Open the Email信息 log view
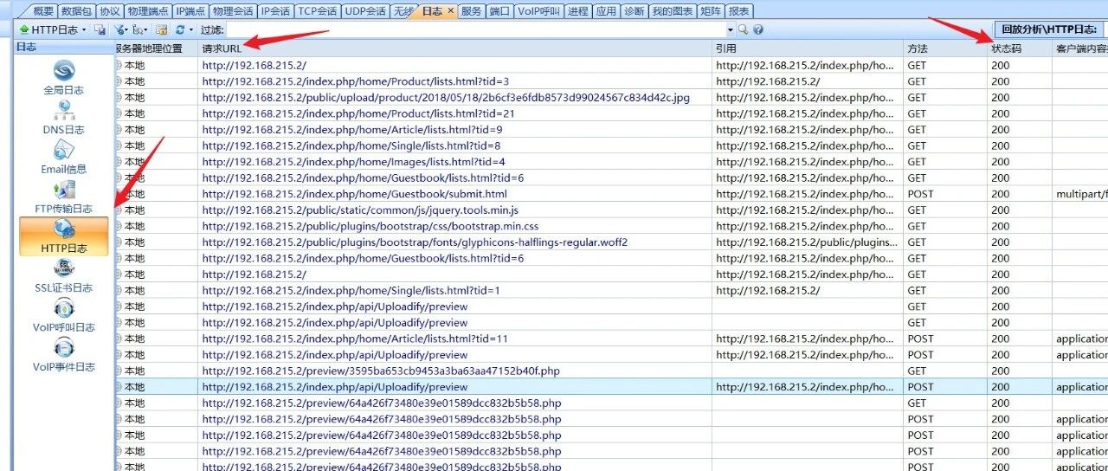This screenshot has width=1108, height=471. click(x=65, y=158)
